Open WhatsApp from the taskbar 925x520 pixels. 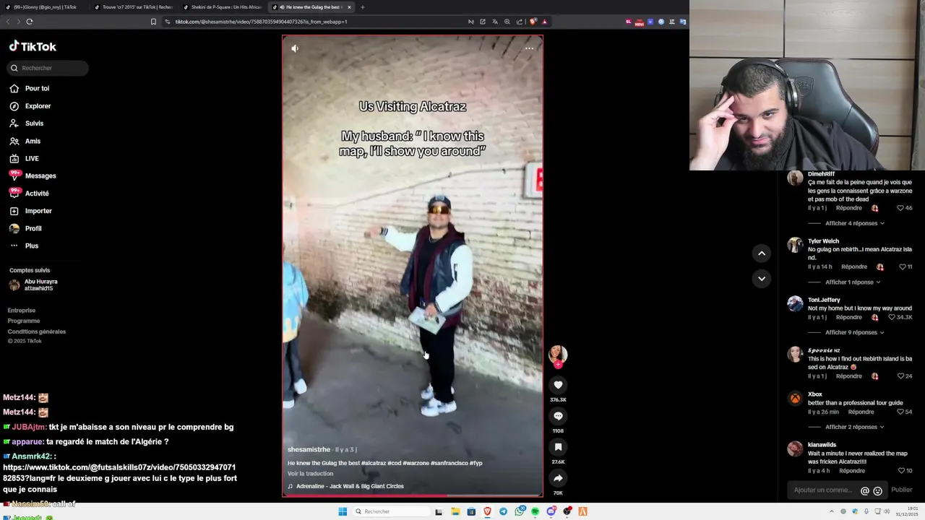(x=520, y=511)
